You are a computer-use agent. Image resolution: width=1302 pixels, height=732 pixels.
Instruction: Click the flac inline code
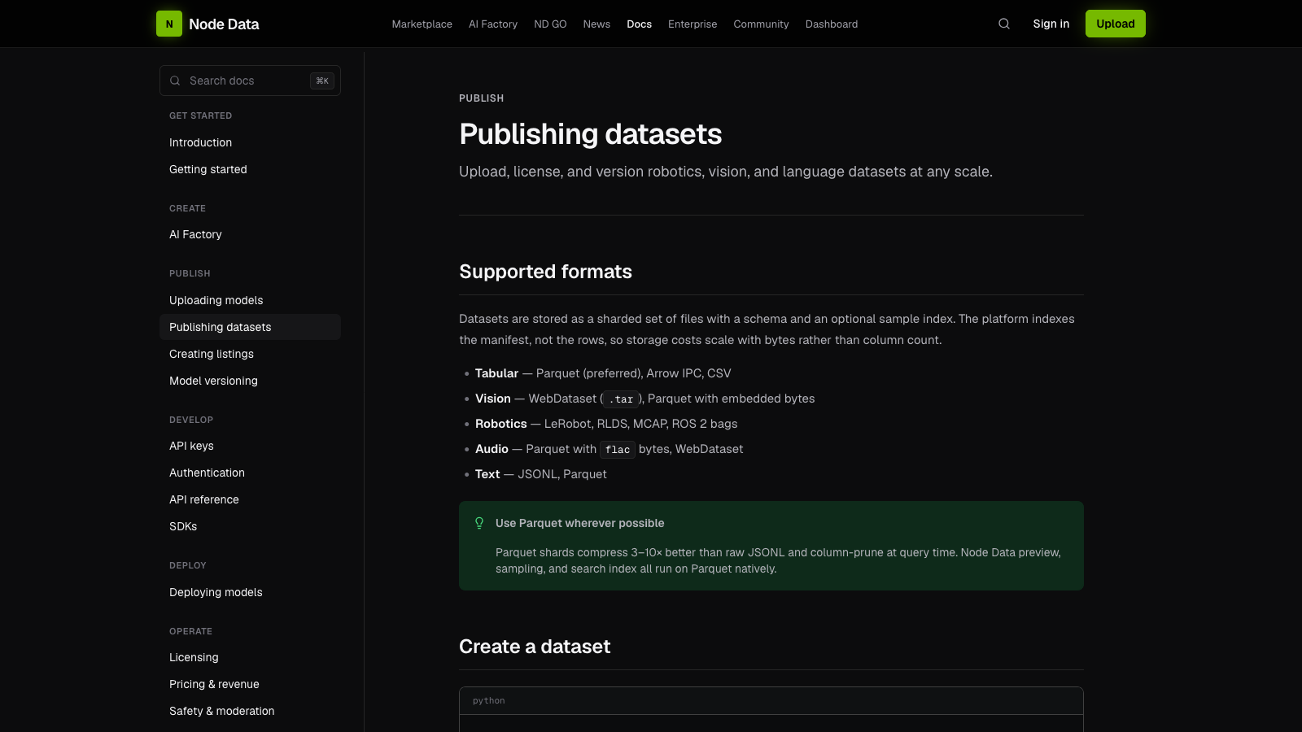(618, 450)
